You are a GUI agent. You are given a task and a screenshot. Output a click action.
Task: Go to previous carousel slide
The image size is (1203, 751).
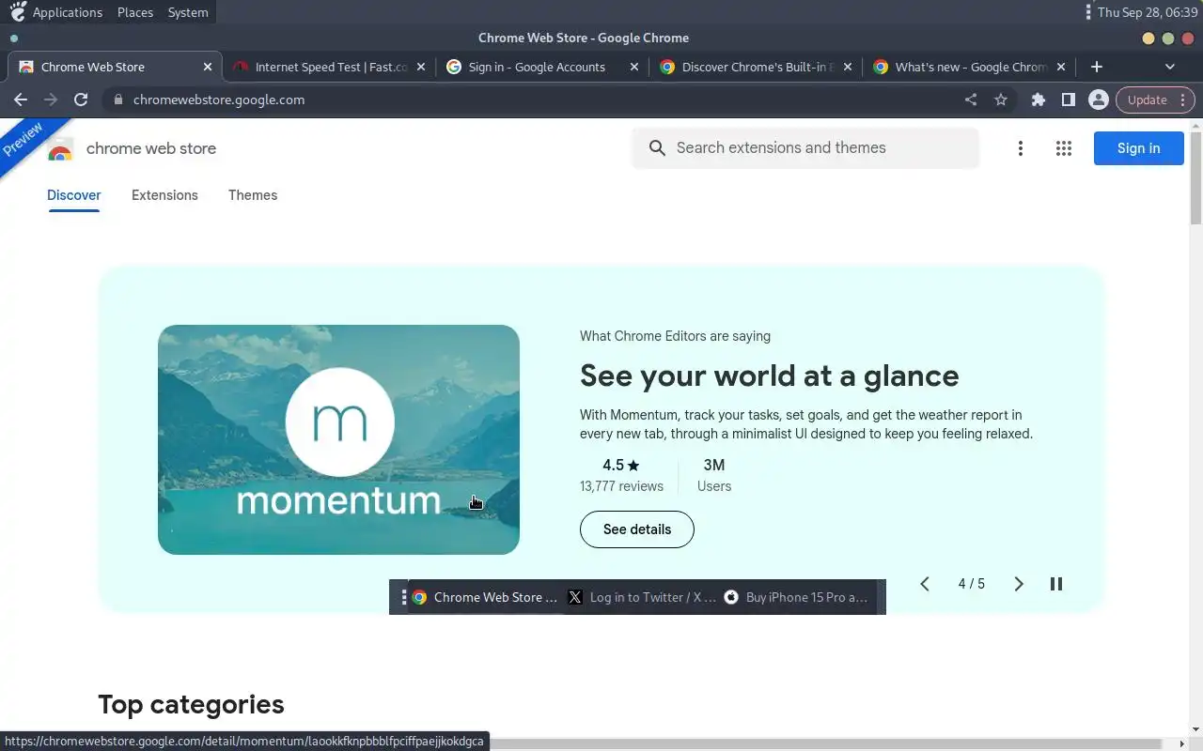coord(925,584)
